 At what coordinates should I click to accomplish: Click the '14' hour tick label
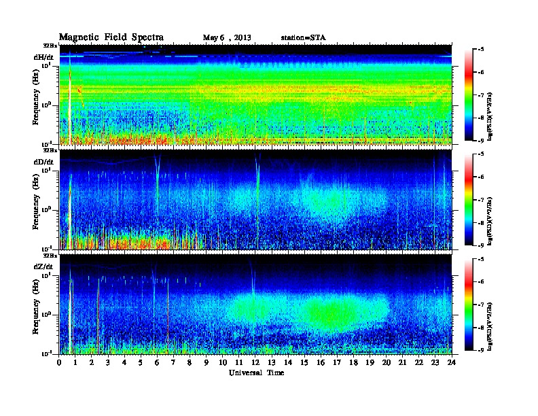point(288,363)
